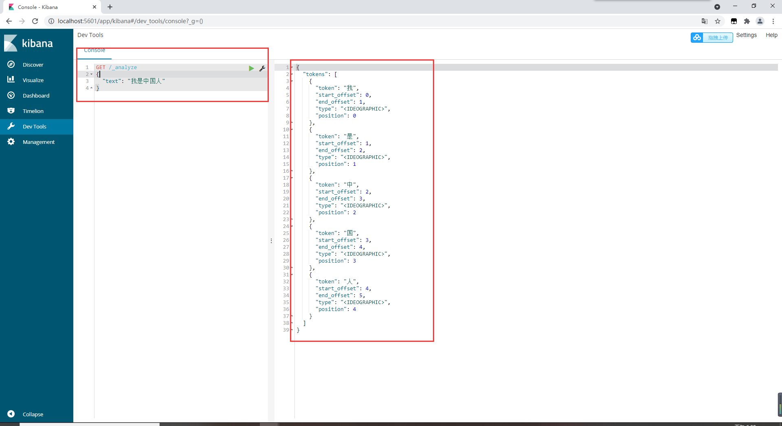The height and width of the screenshot is (426, 782).
Task: Collapse response root object on line 1
Action: coord(292,67)
